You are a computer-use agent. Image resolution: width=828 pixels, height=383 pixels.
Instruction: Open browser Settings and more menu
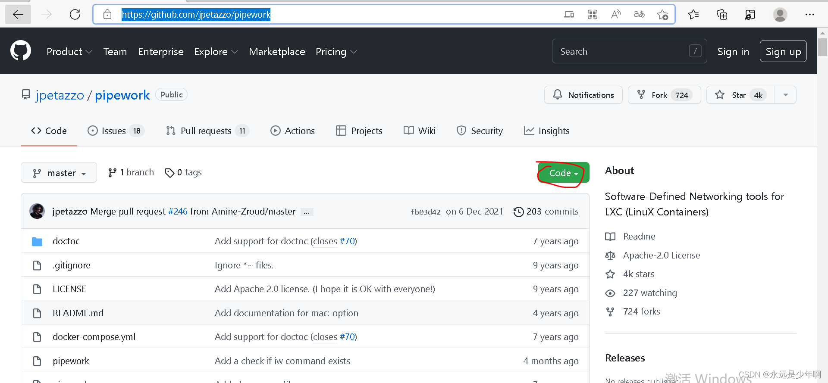coord(810,15)
